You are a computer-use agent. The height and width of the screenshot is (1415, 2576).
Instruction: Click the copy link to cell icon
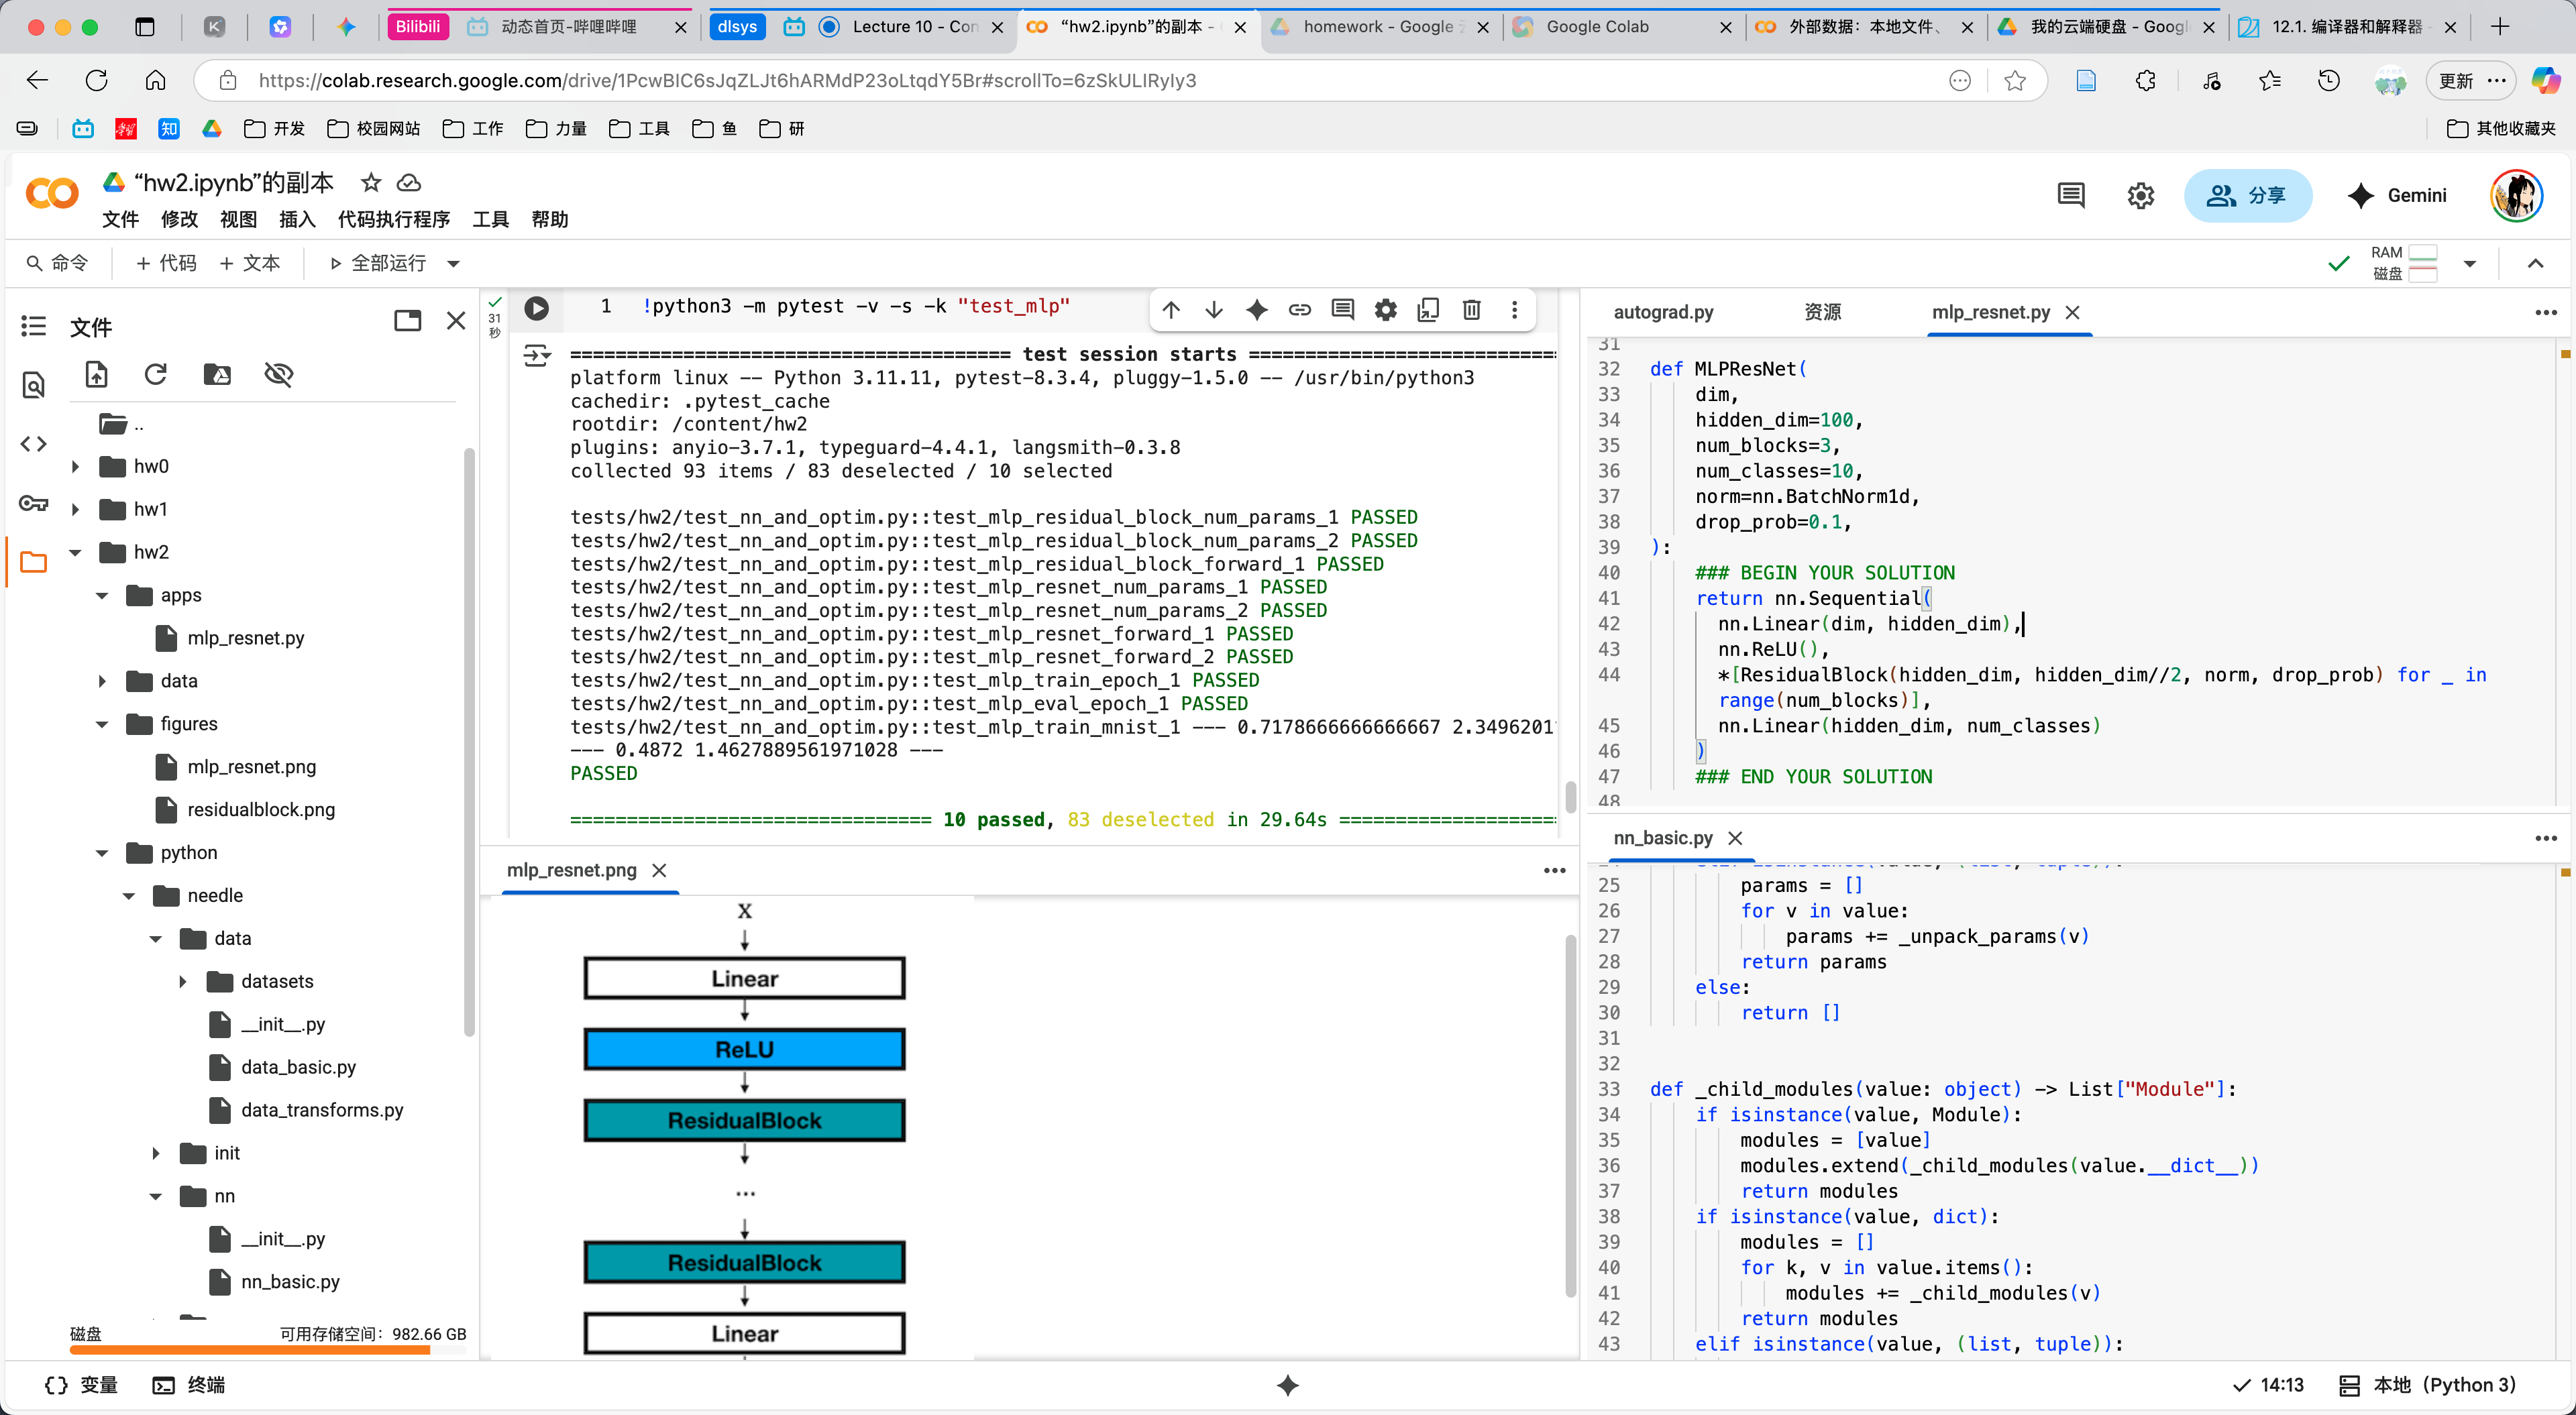(x=1299, y=310)
